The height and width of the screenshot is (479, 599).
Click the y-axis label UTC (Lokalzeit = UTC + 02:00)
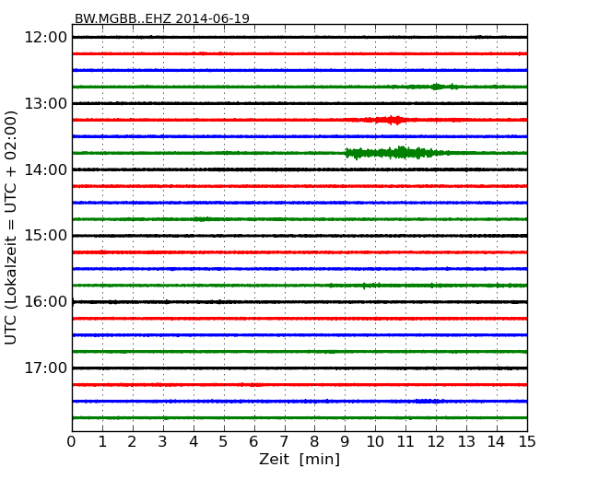[x=10, y=228]
